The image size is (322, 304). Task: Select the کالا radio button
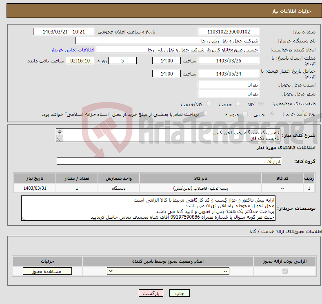261,104
